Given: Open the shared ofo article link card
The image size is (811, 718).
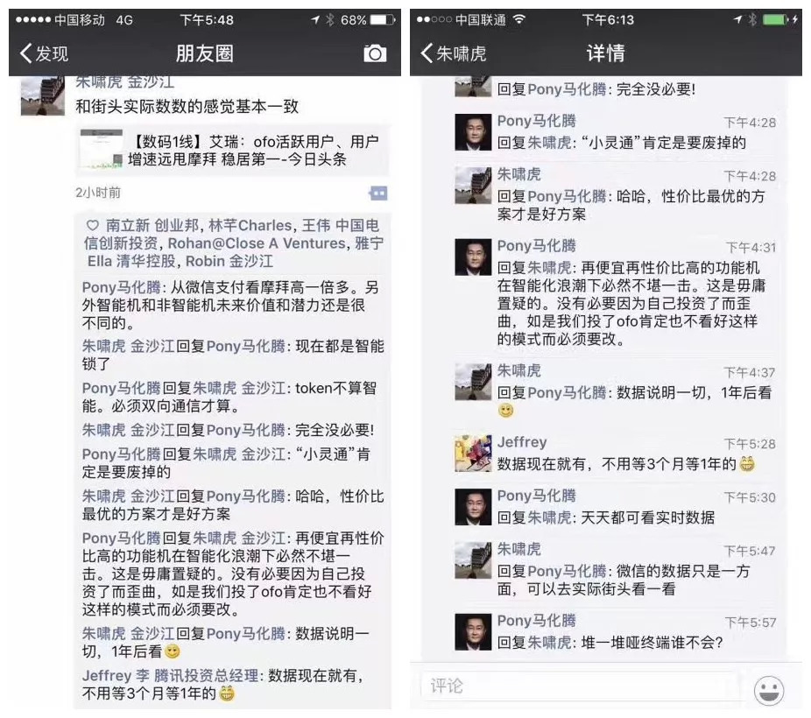Looking at the screenshot, I should (232, 150).
